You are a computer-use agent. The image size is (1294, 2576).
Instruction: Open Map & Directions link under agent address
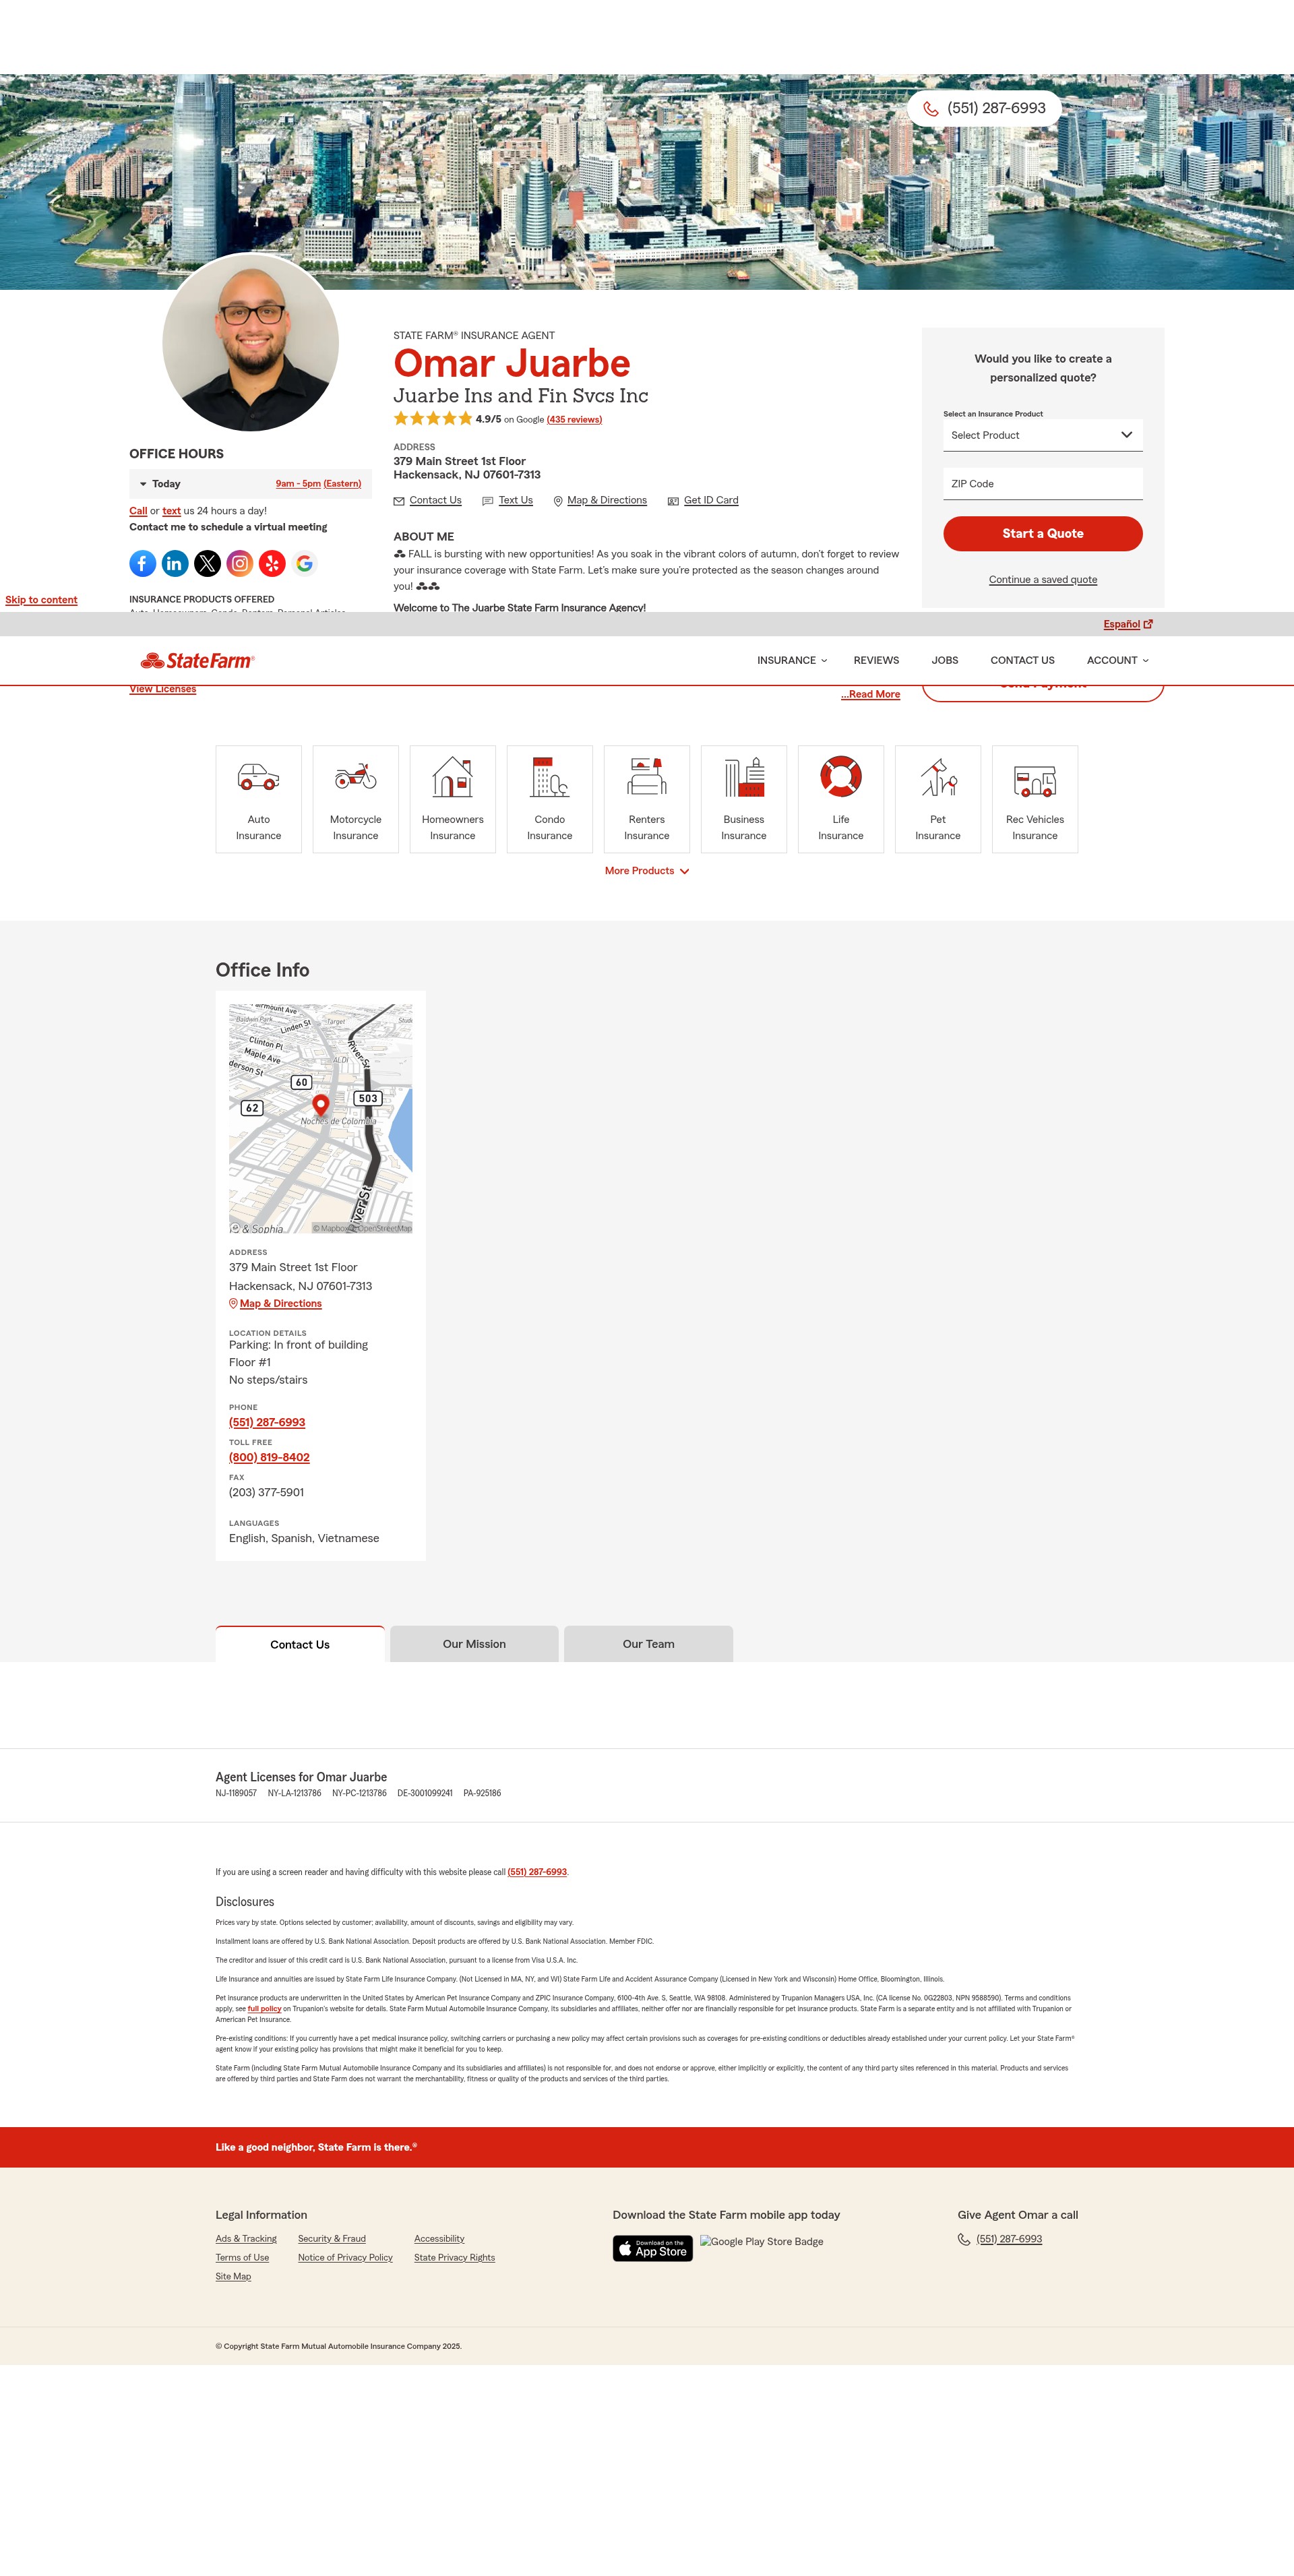(606, 501)
